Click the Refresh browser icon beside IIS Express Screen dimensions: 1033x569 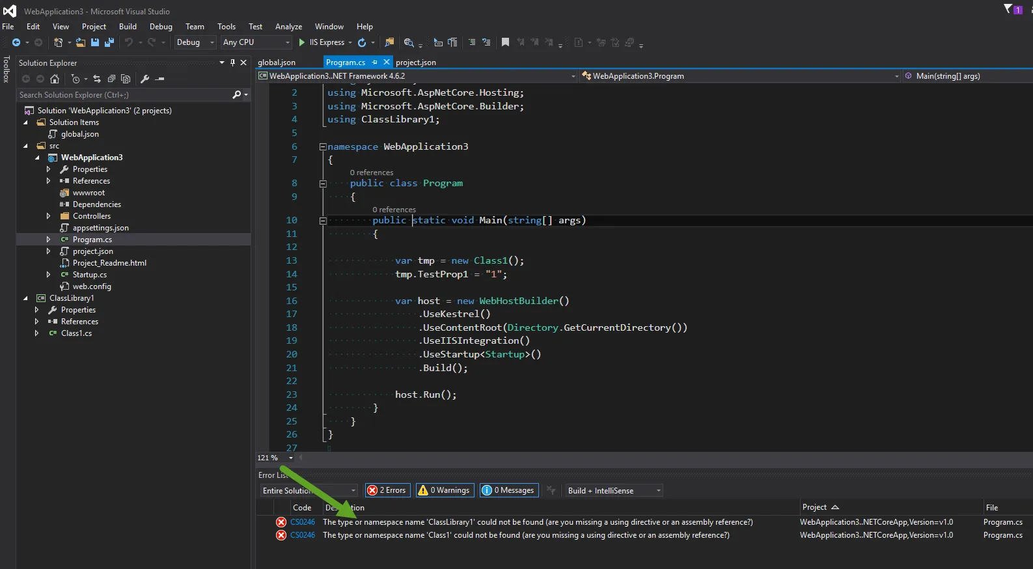click(x=362, y=42)
